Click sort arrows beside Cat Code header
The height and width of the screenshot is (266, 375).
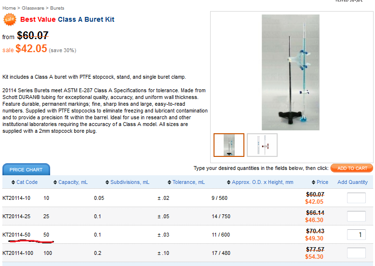[13, 182]
